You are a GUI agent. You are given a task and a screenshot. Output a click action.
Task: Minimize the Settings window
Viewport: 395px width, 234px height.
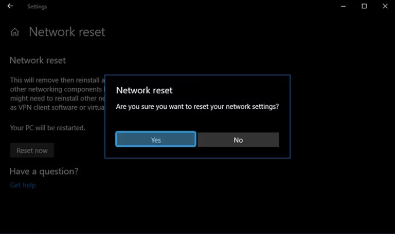pyautogui.click(x=343, y=6)
